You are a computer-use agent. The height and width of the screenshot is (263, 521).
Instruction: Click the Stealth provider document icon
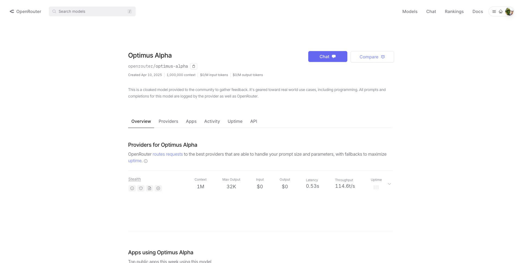tap(150, 188)
